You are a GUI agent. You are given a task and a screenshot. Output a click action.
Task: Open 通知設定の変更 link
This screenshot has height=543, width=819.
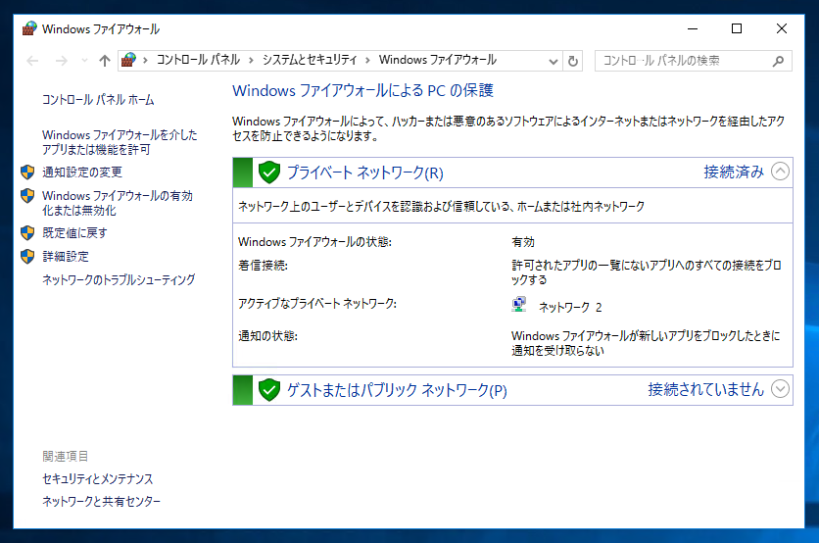82,172
